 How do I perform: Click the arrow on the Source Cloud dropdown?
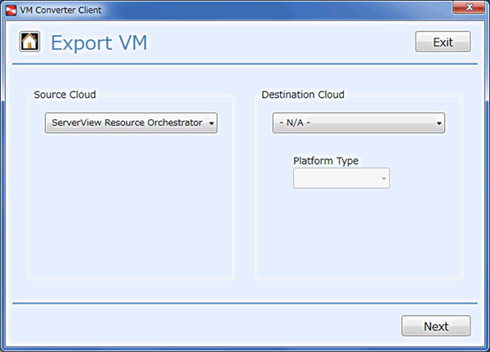[x=212, y=123]
